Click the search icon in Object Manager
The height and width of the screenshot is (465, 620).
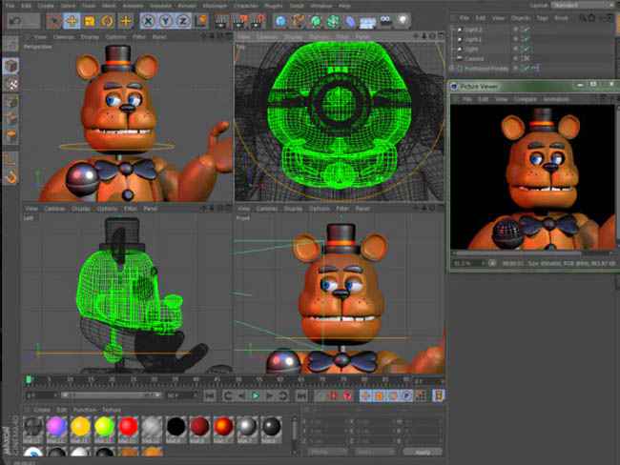pos(583,18)
